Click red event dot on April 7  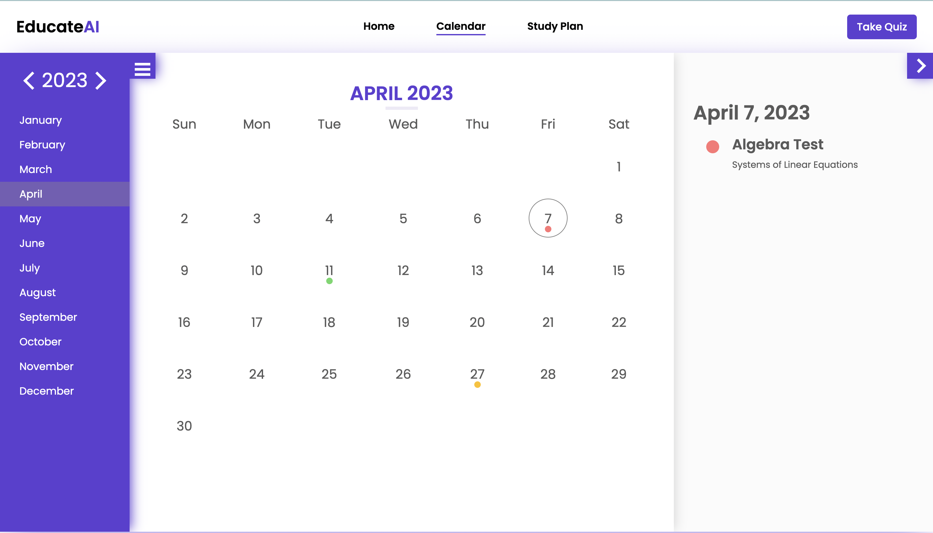(547, 229)
